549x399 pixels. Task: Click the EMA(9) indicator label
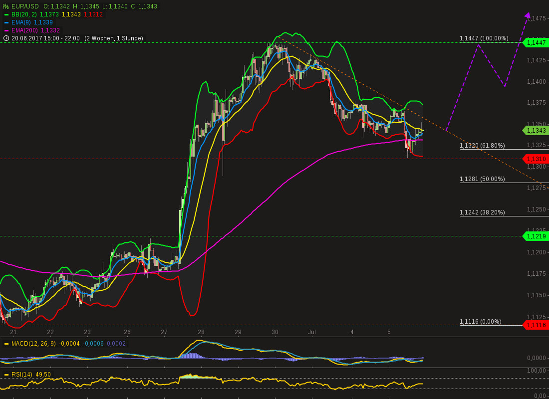pos(21,22)
